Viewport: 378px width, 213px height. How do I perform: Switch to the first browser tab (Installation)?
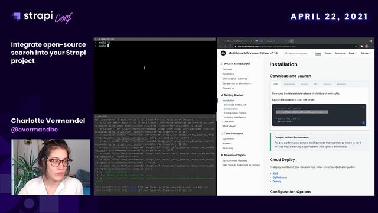click(x=236, y=41)
